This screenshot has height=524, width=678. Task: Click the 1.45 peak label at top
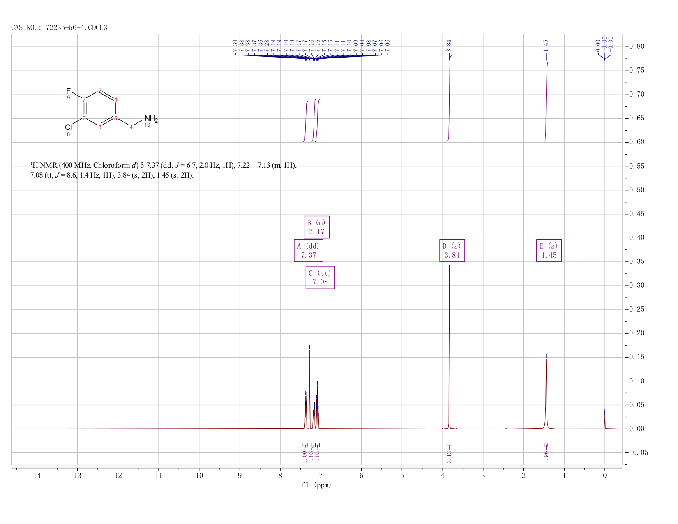(546, 45)
